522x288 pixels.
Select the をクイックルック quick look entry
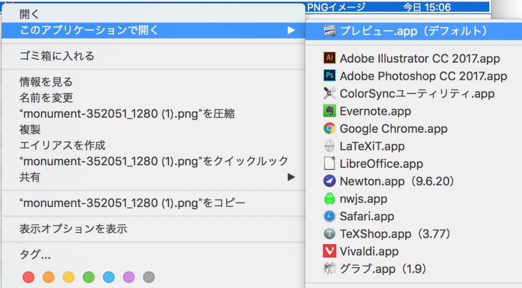[153, 161]
